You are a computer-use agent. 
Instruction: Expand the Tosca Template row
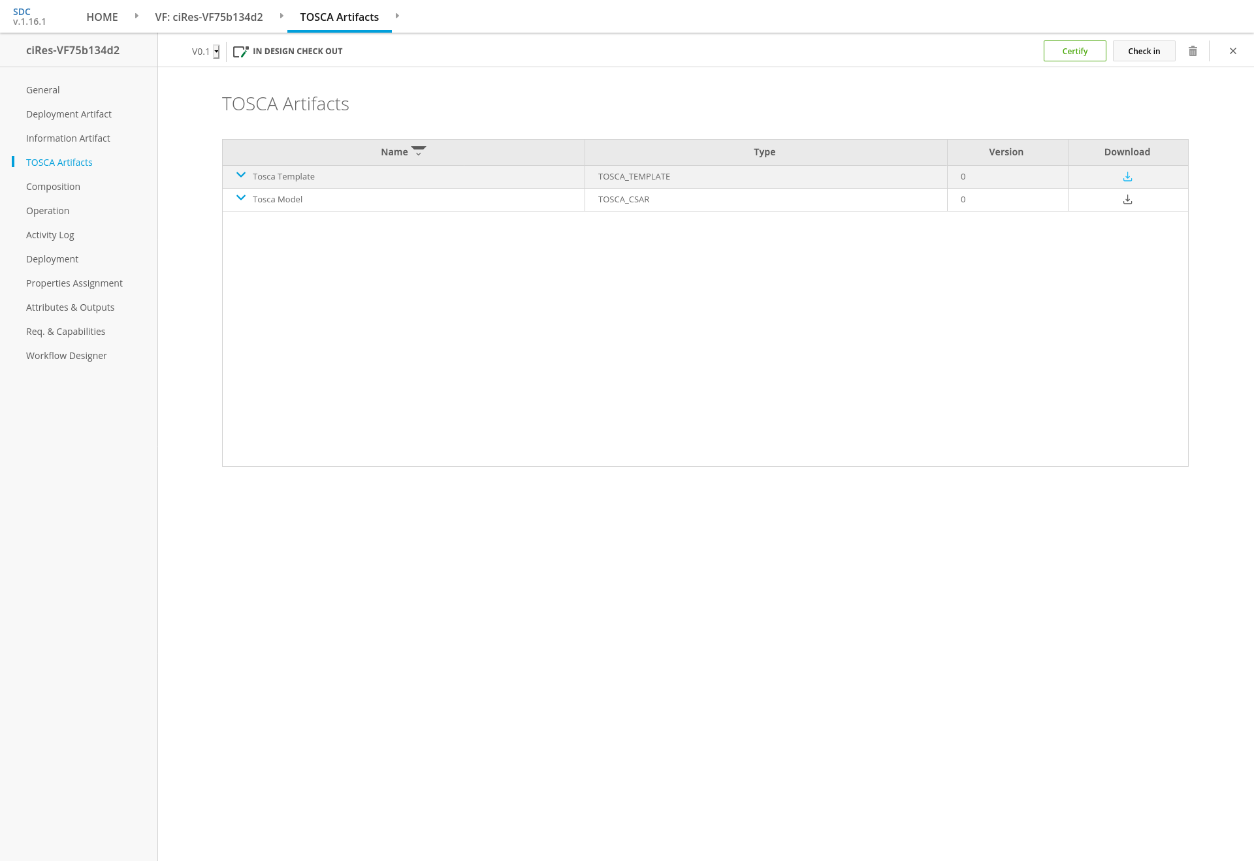[x=241, y=176]
